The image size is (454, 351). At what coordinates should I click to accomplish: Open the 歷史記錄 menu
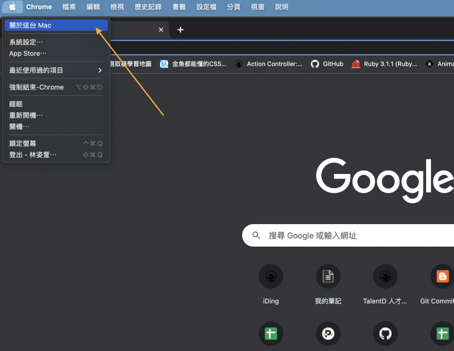pyautogui.click(x=148, y=7)
